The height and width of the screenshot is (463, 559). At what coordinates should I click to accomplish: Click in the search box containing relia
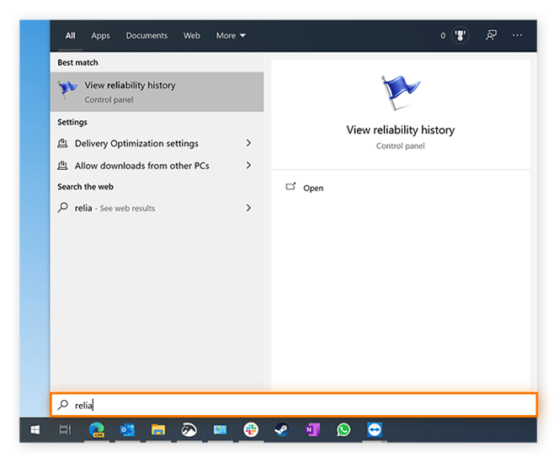click(294, 405)
